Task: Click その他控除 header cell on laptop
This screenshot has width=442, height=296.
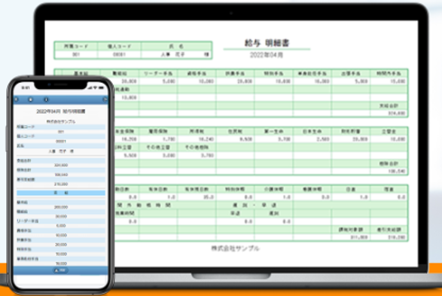Action: pyautogui.click(x=197, y=147)
